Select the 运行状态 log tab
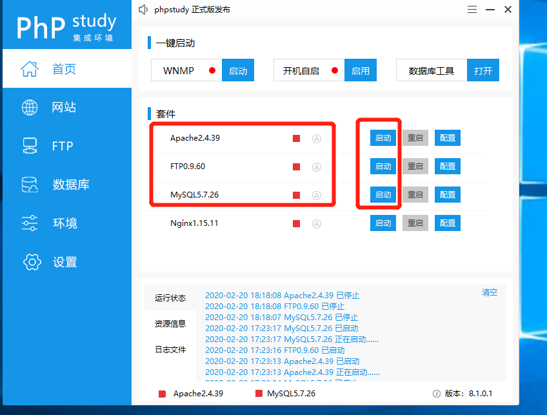Screen dimensions: 547x415 (170, 298)
